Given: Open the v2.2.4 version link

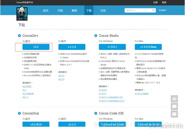Looking at the screenshot, I should 61,76.
